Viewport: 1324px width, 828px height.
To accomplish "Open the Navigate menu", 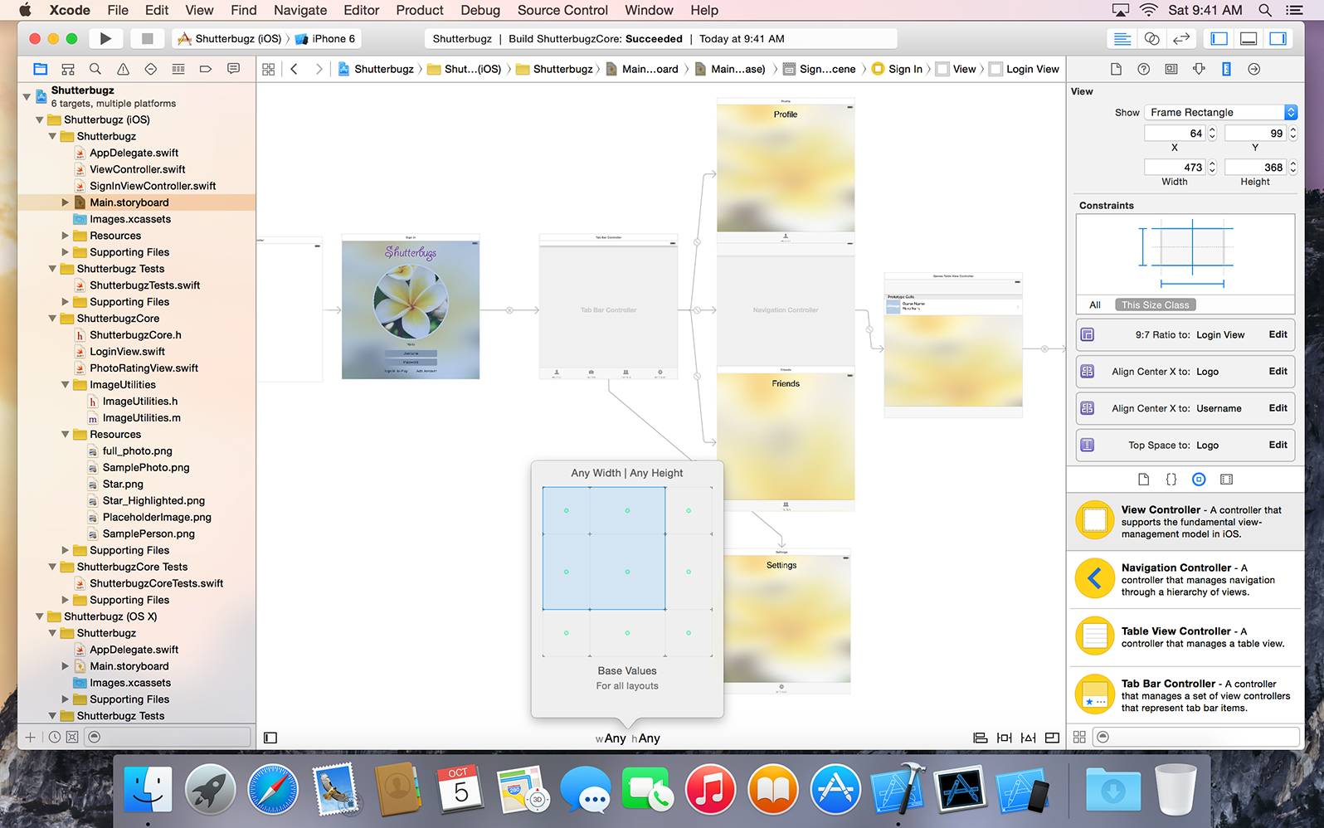I will pos(300,10).
